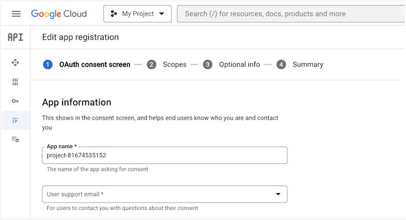406x220 pixels.
Task: Click the Google Cloud logo
Action: tap(59, 14)
